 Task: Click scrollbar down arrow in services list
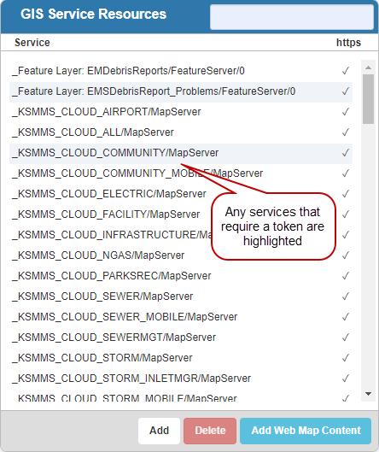(368, 394)
